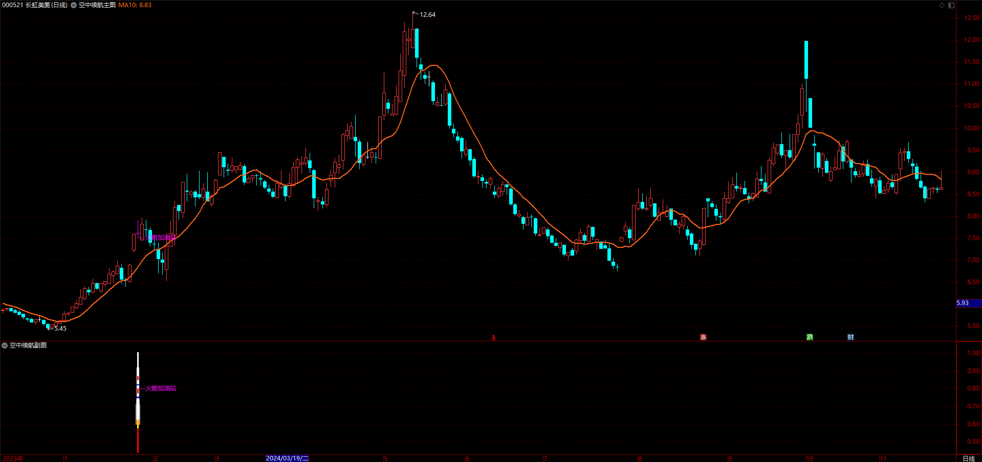This screenshot has height=462, width=982.
Task: Click the diamond icon at the chart's top right
Action: pyautogui.click(x=942, y=5)
